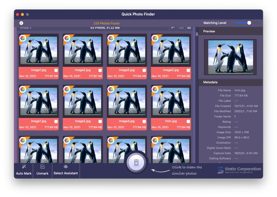Select first-row Image1.jpg checkbox
Image resolution: width=277 pixels, height=197 pixels.
pos(56,70)
